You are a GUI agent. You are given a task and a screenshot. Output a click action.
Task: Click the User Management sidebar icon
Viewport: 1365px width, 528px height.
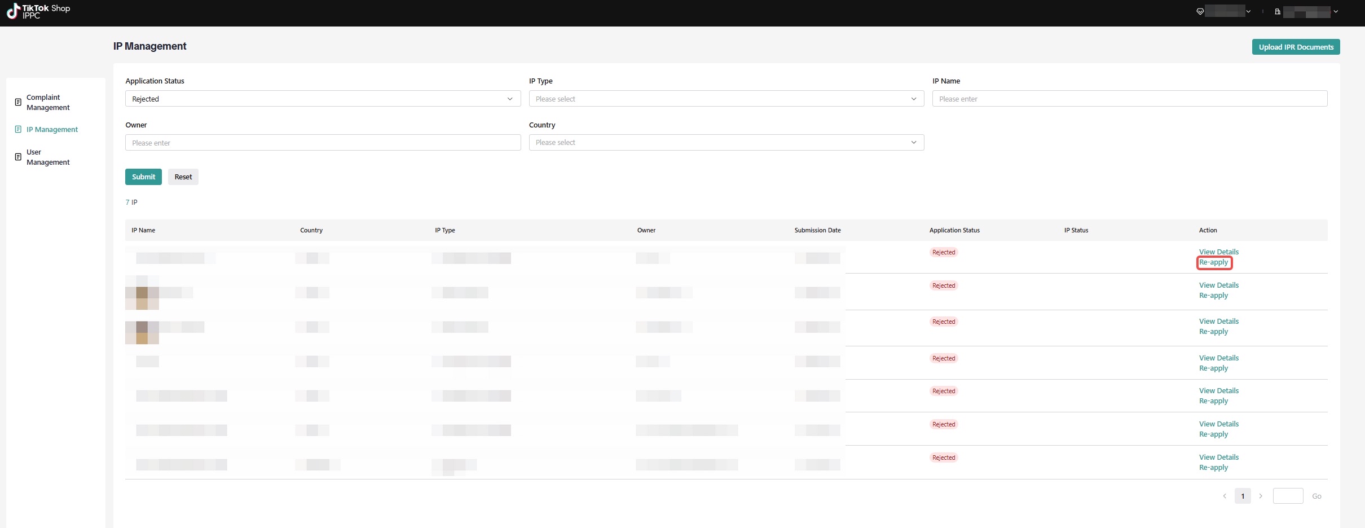[18, 157]
